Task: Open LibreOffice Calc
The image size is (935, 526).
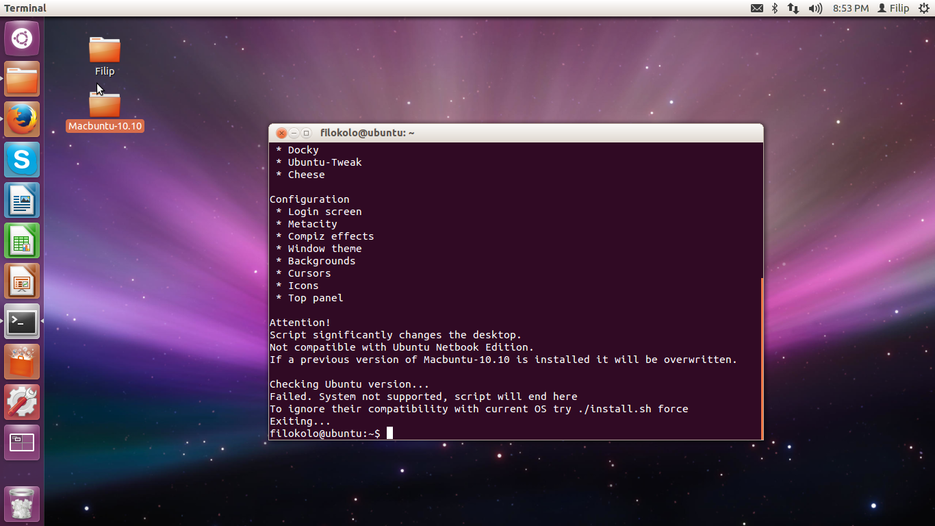Action: [x=22, y=240]
